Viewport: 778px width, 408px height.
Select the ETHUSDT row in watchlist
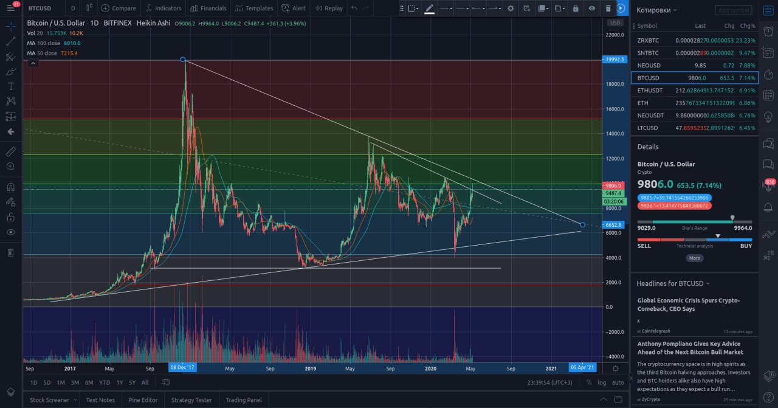point(695,90)
